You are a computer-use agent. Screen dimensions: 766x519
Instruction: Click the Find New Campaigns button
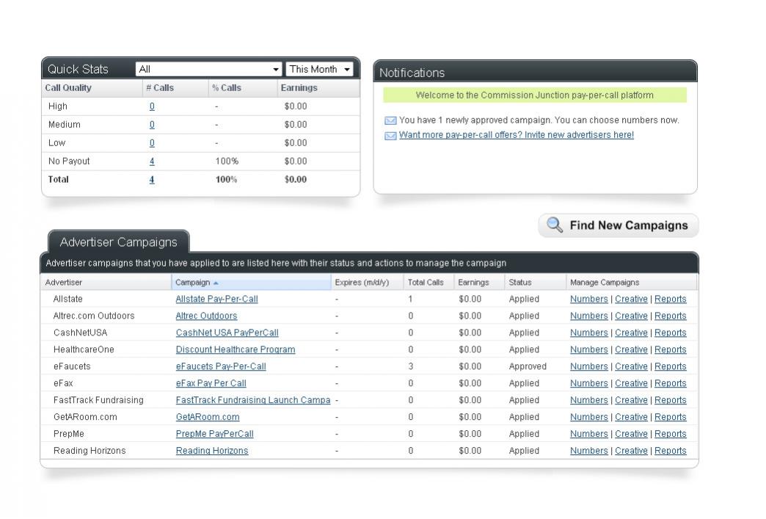619,225
